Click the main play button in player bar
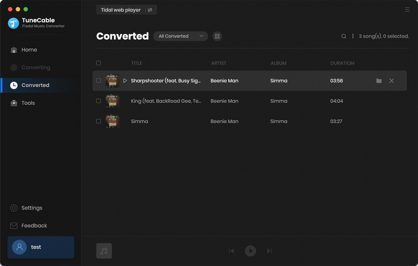The image size is (418, 266). click(250, 251)
